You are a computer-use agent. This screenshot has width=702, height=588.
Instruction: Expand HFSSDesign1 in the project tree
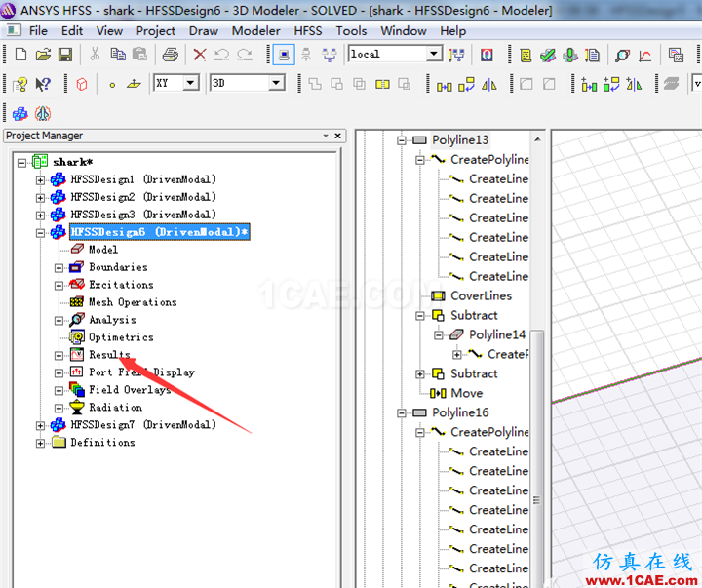[40, 180]
